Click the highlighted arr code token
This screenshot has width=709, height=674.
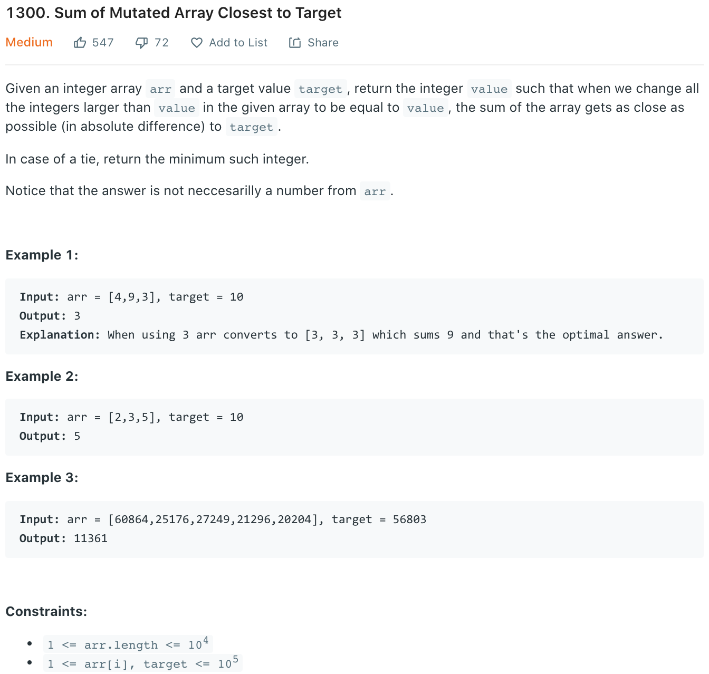[160, 89]
